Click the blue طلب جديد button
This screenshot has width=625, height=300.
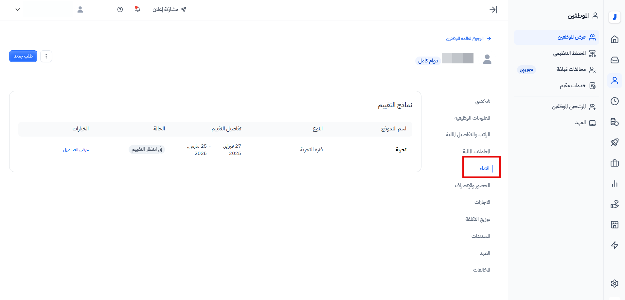23,56
